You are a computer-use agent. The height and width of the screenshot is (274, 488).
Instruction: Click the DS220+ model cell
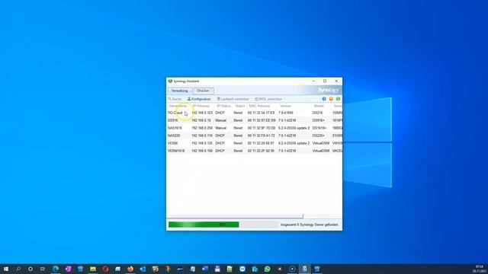click(319, 135)
